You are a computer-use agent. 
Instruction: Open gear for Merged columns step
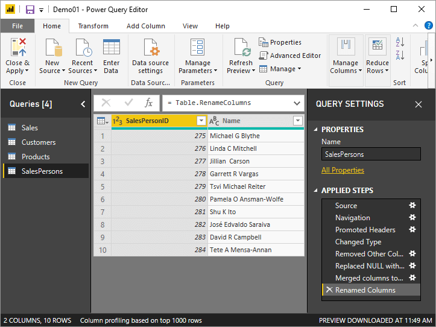[x=412, y=278]
